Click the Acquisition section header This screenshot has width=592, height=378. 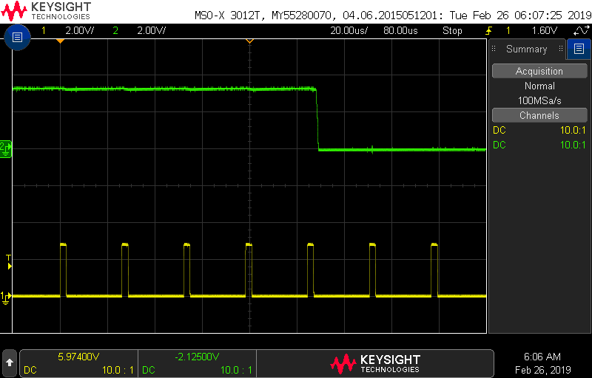tap(539, 71)
